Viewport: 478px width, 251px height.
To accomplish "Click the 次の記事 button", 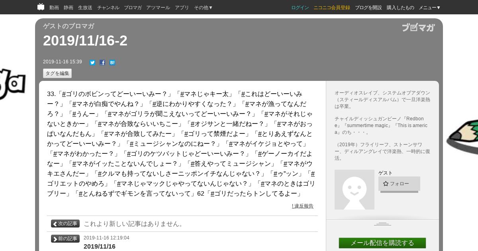I will (65, 224).
